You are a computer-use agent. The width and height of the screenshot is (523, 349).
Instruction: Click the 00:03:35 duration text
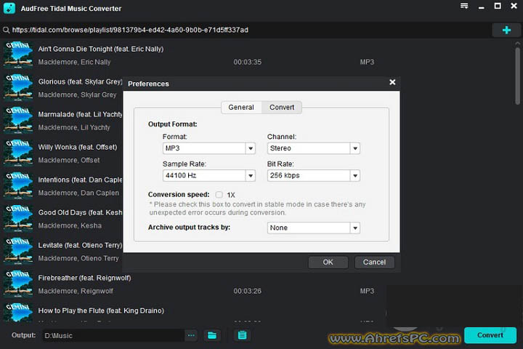click(x=247, y=62)
